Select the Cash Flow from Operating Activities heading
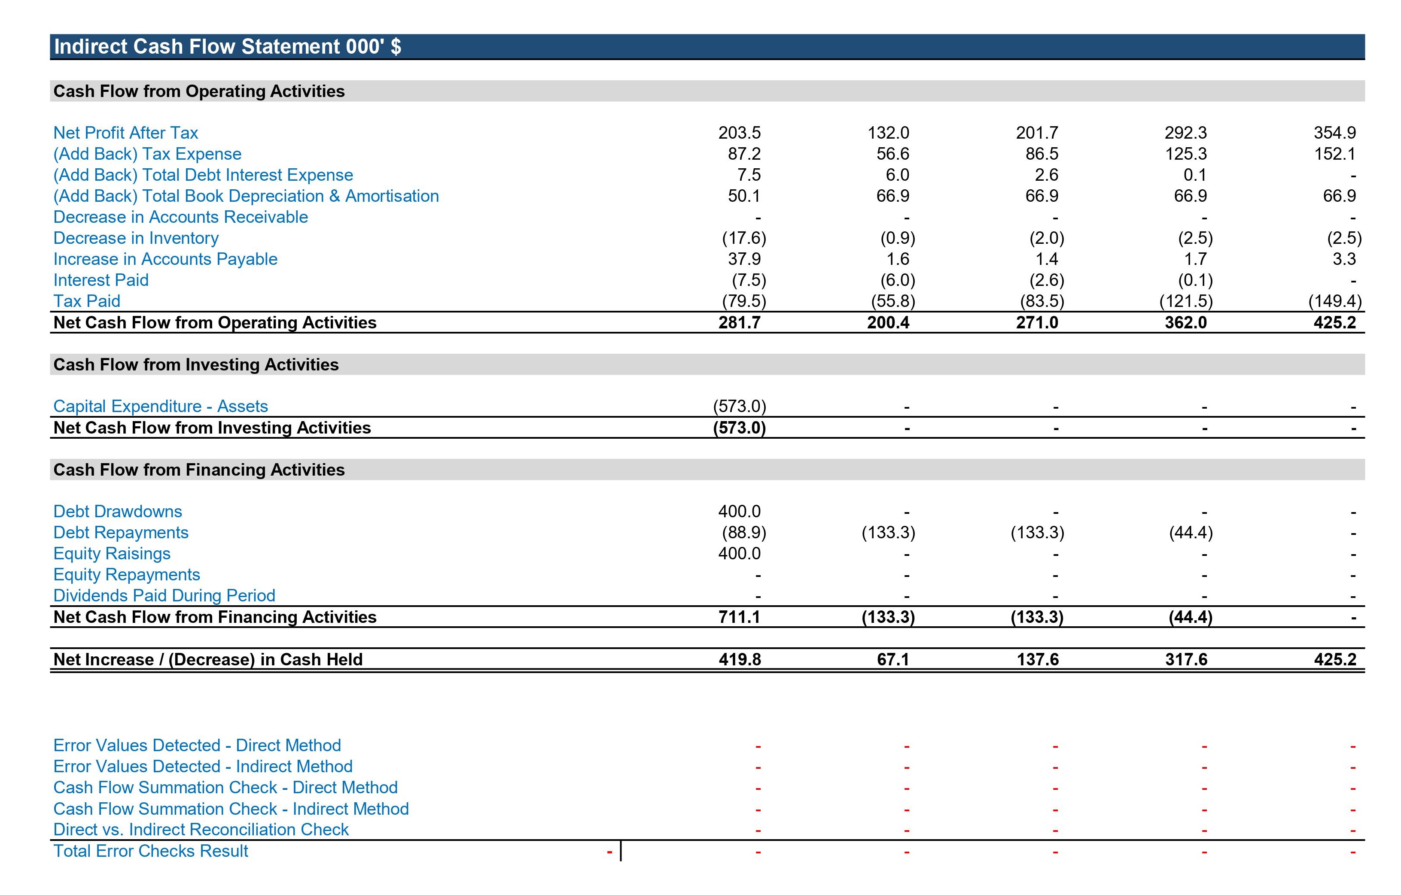The width and height of the screenshot is (1401, 895). 199,91
